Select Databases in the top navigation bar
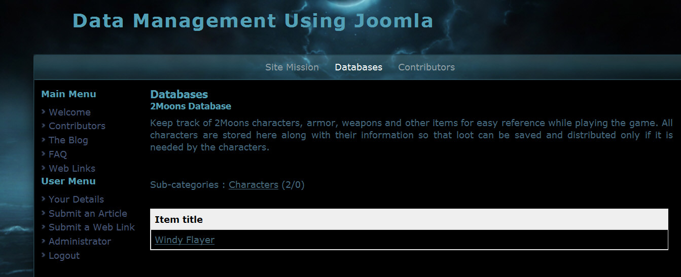 pyautogui.click(x=359, y=67)
